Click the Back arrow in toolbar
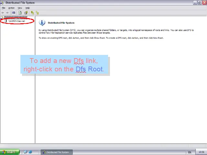This screenshot has width=207, height=155. point(3,13)
